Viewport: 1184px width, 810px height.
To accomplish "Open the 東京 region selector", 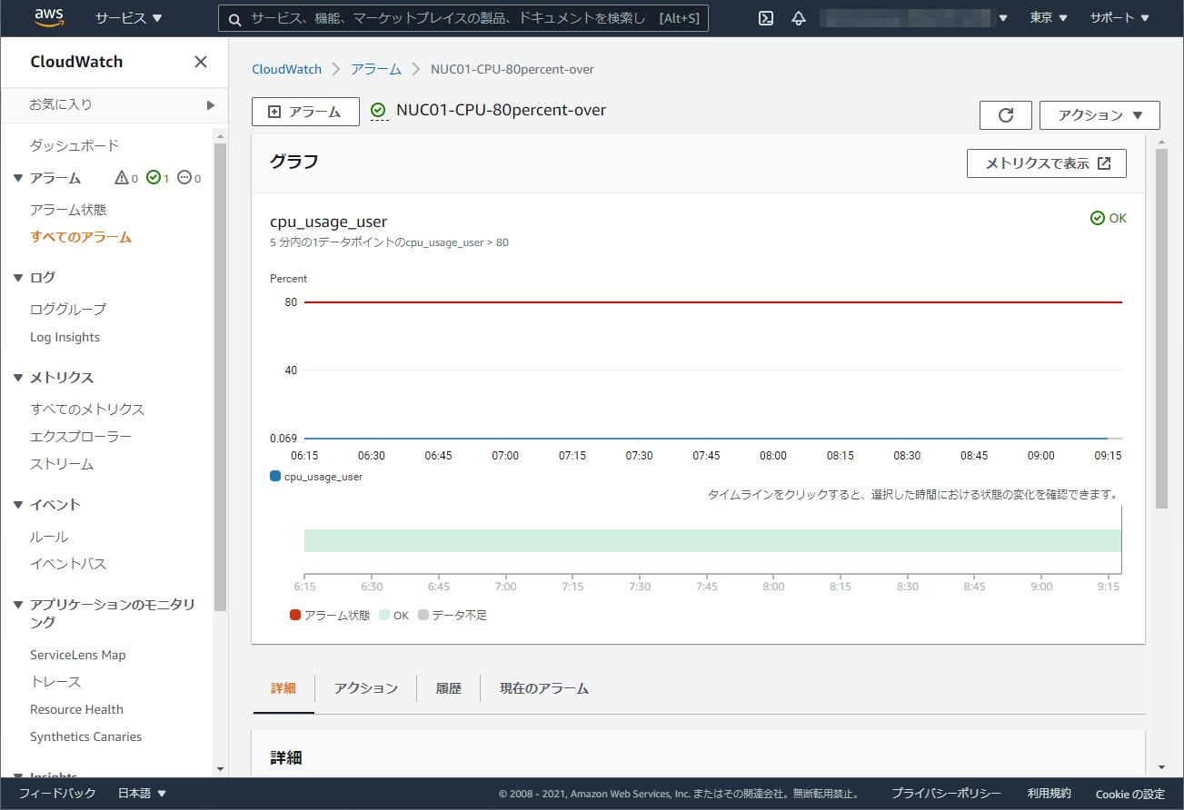I will (1049, 18).
